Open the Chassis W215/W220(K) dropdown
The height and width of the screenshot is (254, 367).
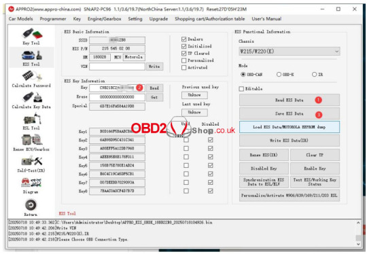tap(290, 51)
